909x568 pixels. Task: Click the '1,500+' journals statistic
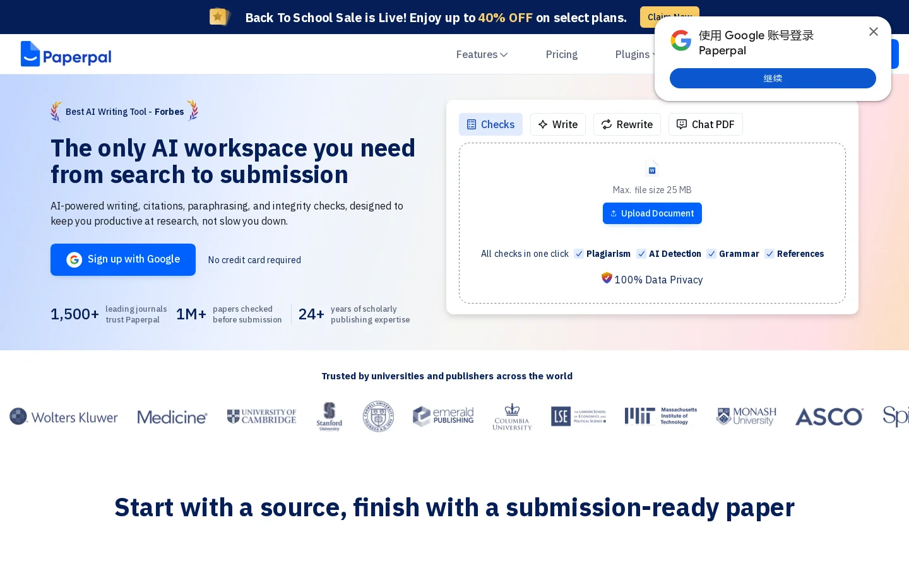(74, 314)
